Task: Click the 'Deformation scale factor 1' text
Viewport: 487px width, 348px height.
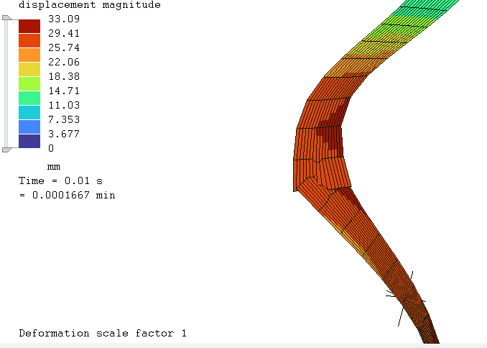Action: (103, 334)
